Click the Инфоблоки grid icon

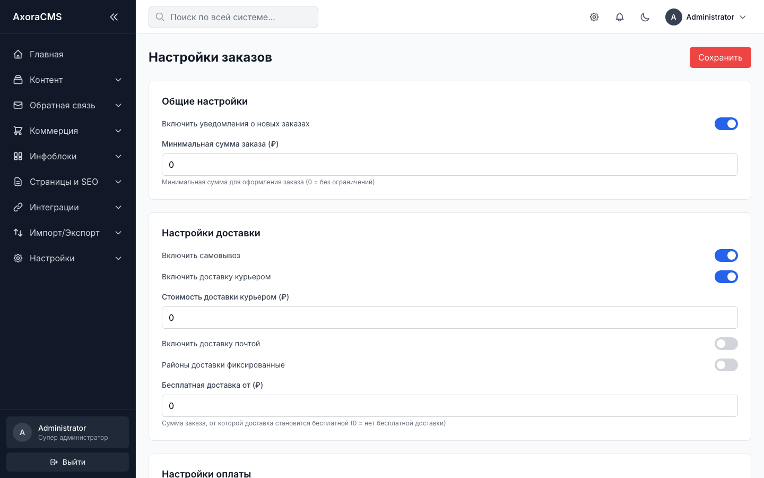(x=18, y=156)
